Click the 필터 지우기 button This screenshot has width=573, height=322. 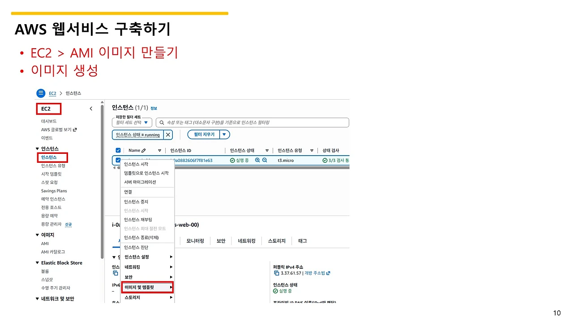[x=204, y=135]
